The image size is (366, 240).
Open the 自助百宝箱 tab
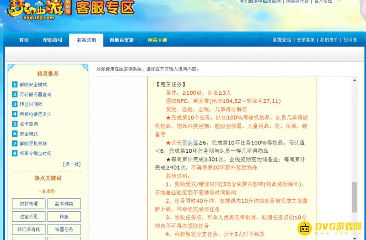click(x=122, y=40)
